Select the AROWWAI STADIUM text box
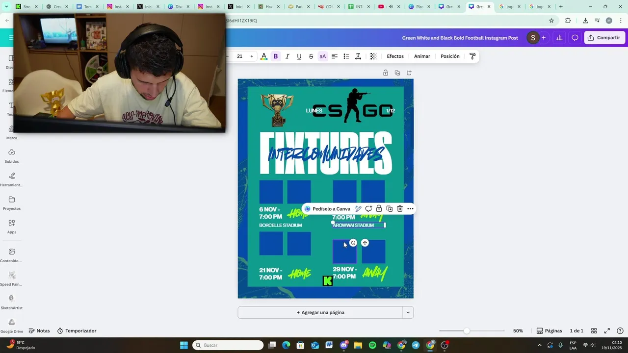This screenshot has width=628, height=353. (x=359, y=225)
